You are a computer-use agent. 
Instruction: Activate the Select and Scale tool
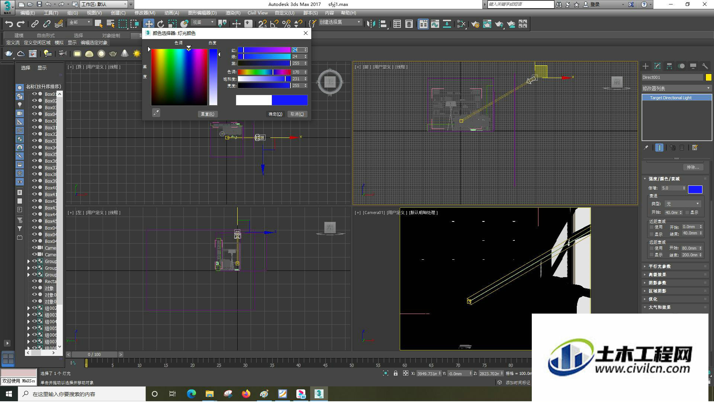[173, 24]
